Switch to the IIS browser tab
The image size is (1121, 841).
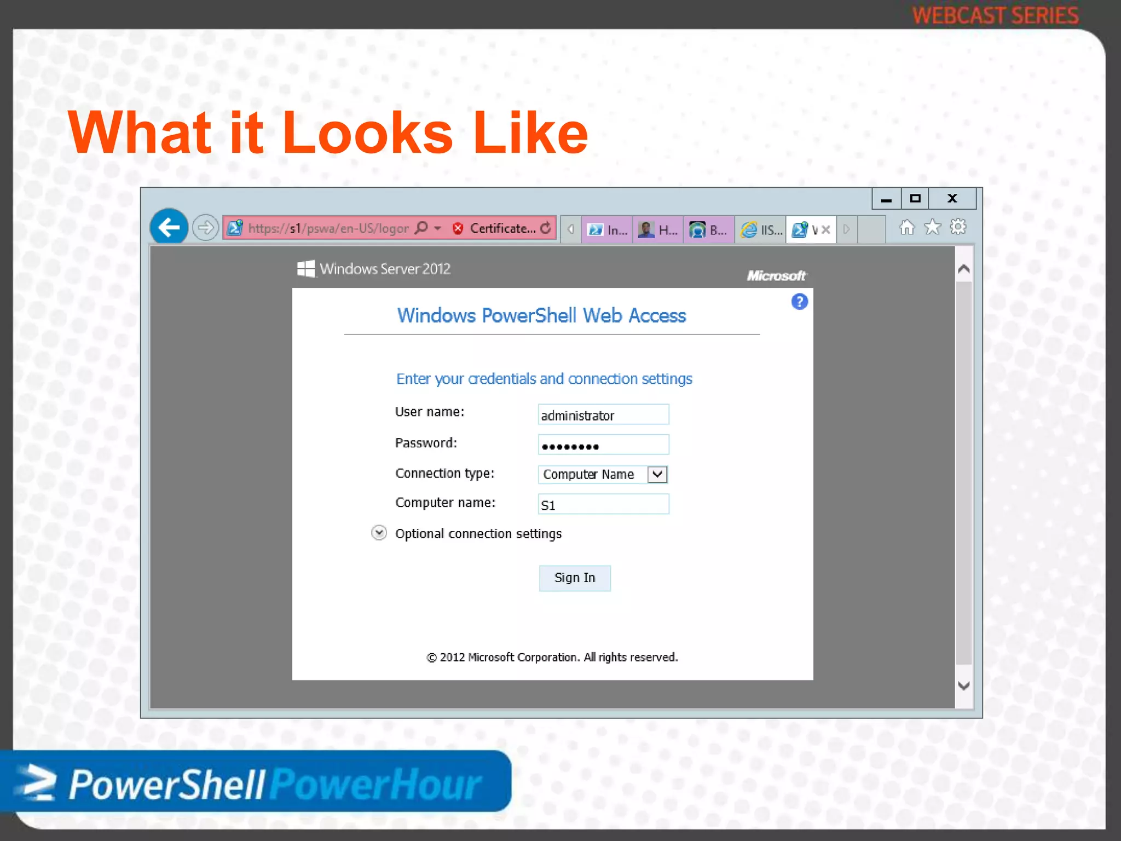point(761,230)
